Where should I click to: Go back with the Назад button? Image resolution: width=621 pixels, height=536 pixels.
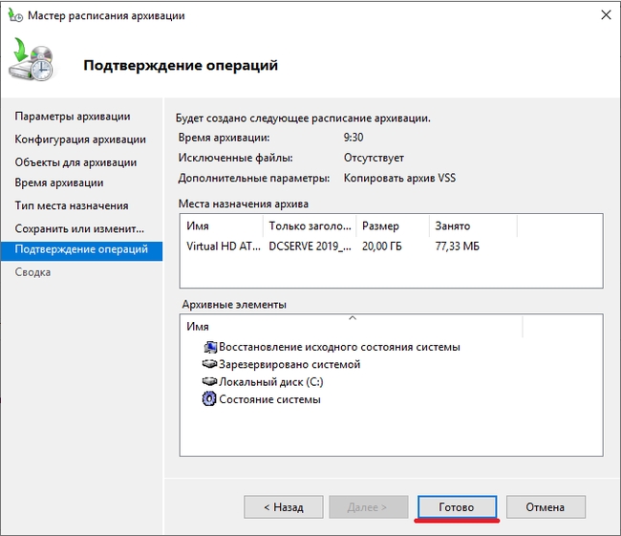coord(282,507)
